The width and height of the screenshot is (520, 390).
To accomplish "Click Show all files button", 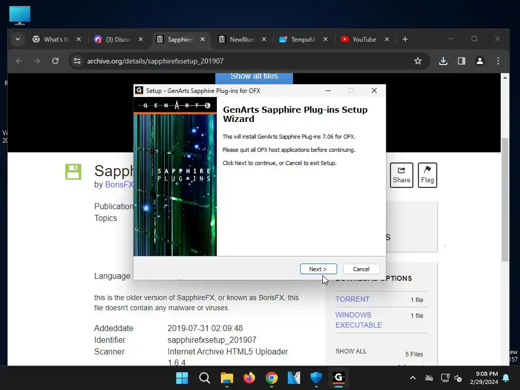I will 254,78.
